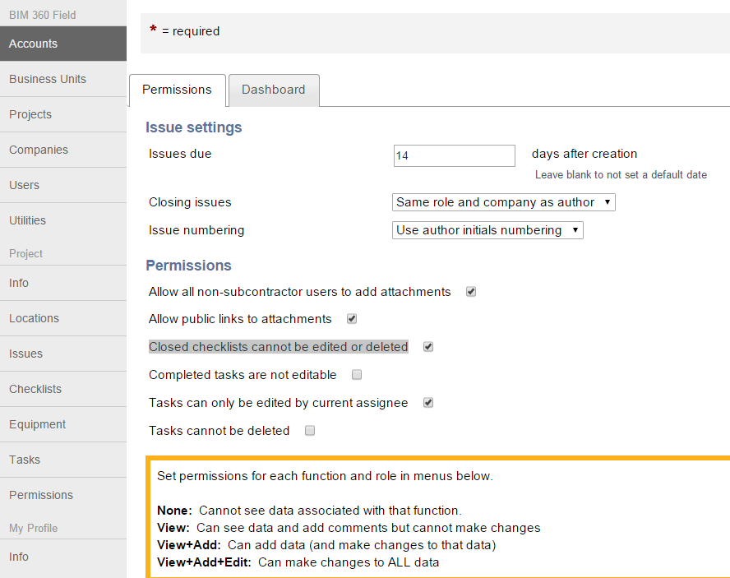Go to the Tasks section

(x=25, y=460)
